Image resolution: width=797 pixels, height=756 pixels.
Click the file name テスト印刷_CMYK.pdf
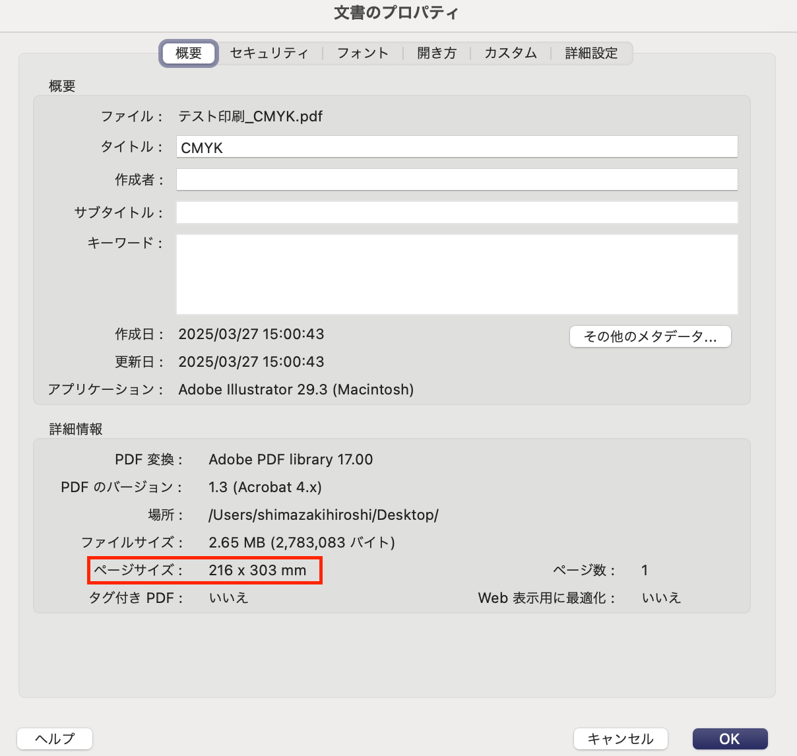pos(251,117)
